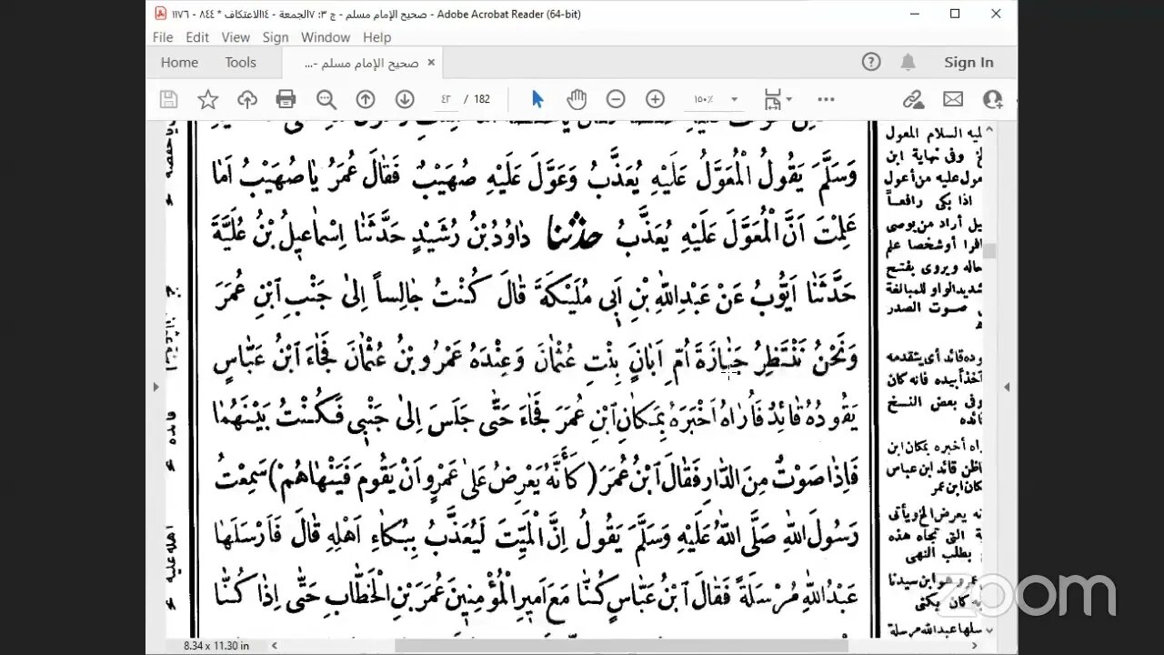
Task: Go to next page arrow
Action: point(405,99)
